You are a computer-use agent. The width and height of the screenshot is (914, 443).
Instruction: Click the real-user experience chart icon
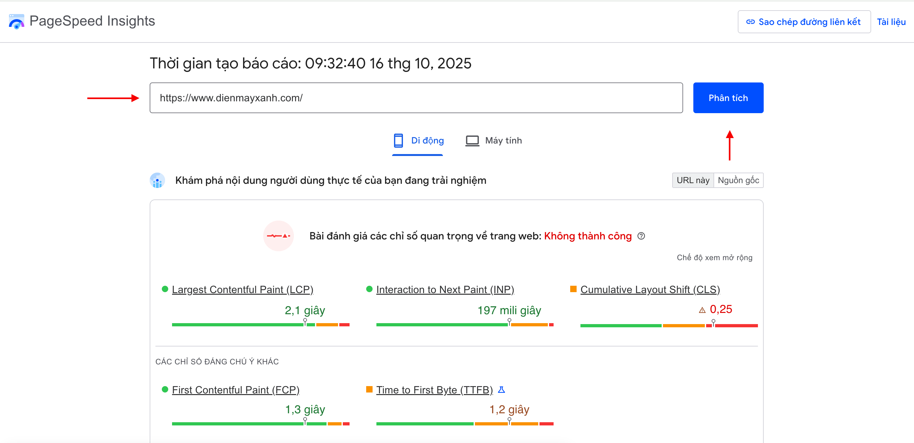pyautogui.click(x=157, y=181)
